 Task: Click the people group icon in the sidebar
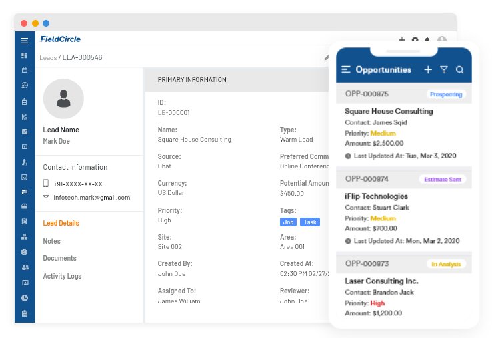click(25, 267)
